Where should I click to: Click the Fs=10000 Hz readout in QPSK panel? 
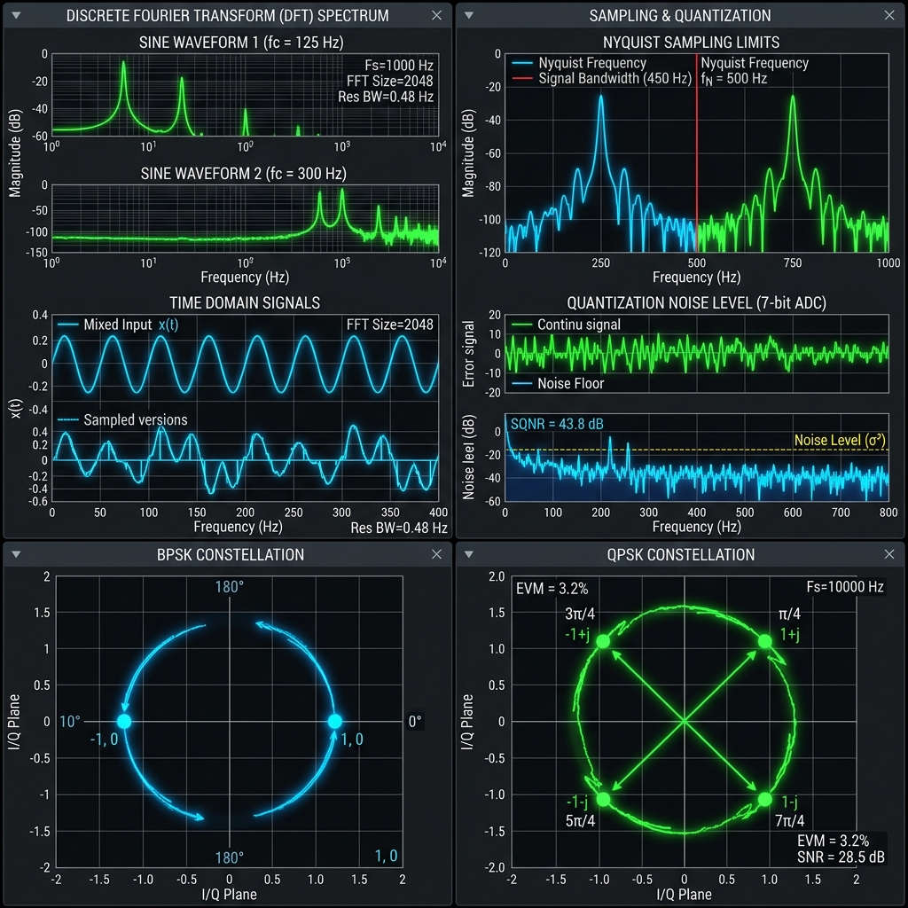click(x=845, y=587)
